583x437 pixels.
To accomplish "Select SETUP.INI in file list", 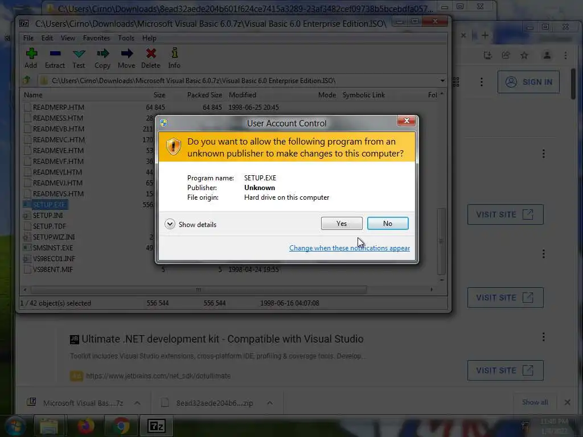I will [48, 215].
